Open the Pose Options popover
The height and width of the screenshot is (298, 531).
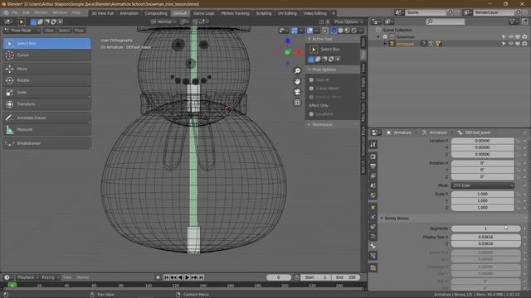pyautogui.click(x=348, y=22)
